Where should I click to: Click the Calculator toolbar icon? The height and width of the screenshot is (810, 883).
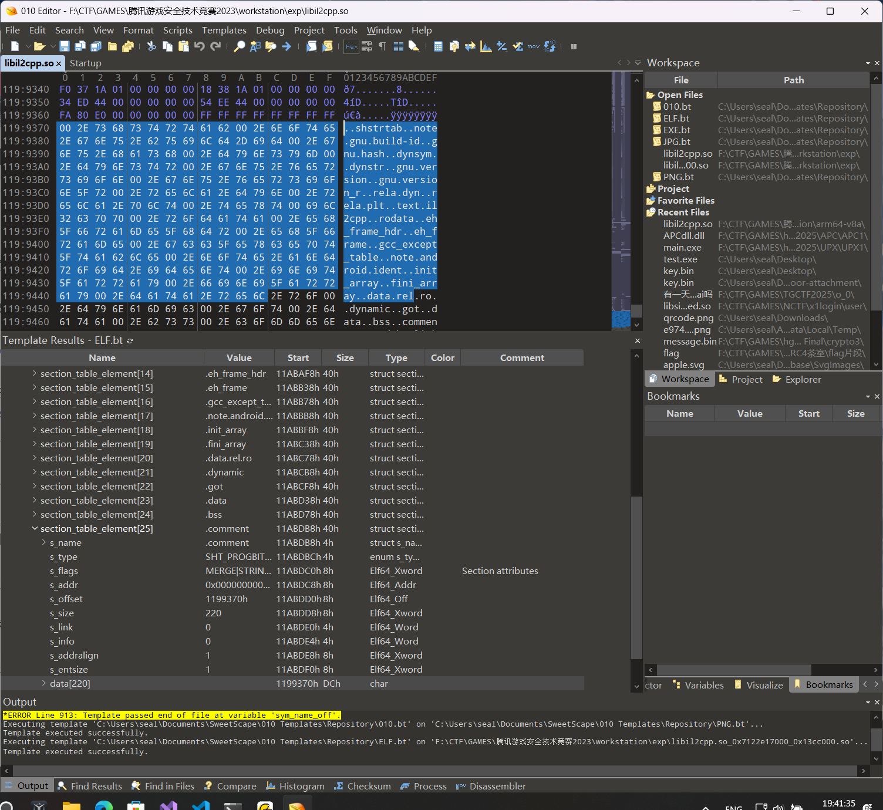click(x=438, y=46)
